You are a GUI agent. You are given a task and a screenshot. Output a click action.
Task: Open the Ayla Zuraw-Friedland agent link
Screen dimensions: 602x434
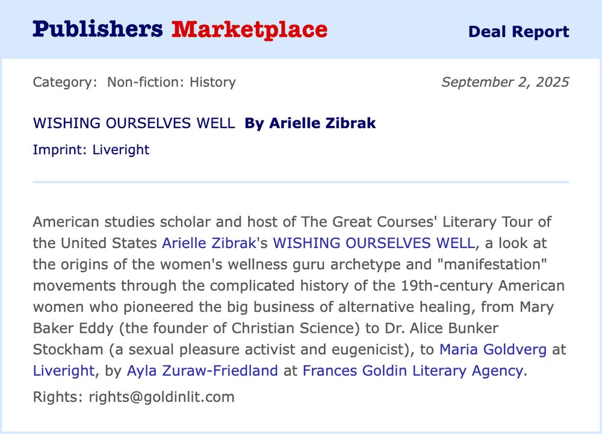tap(202, 371)
